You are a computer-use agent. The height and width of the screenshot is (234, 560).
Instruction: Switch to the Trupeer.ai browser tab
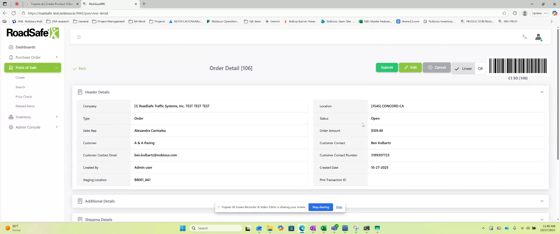pyautogui.click(x=52, y=4)
